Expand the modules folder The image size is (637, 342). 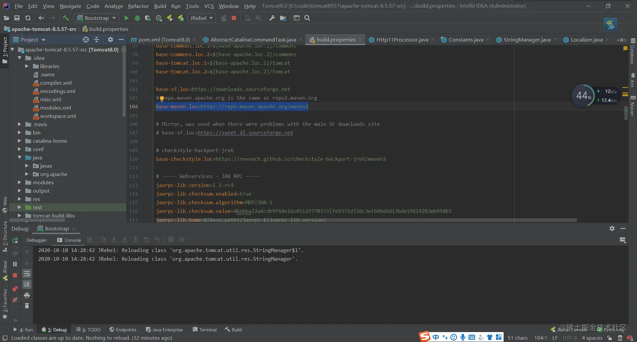click(x=20, y=183)
